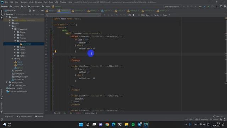Collapse the src folder

point(10,26)
